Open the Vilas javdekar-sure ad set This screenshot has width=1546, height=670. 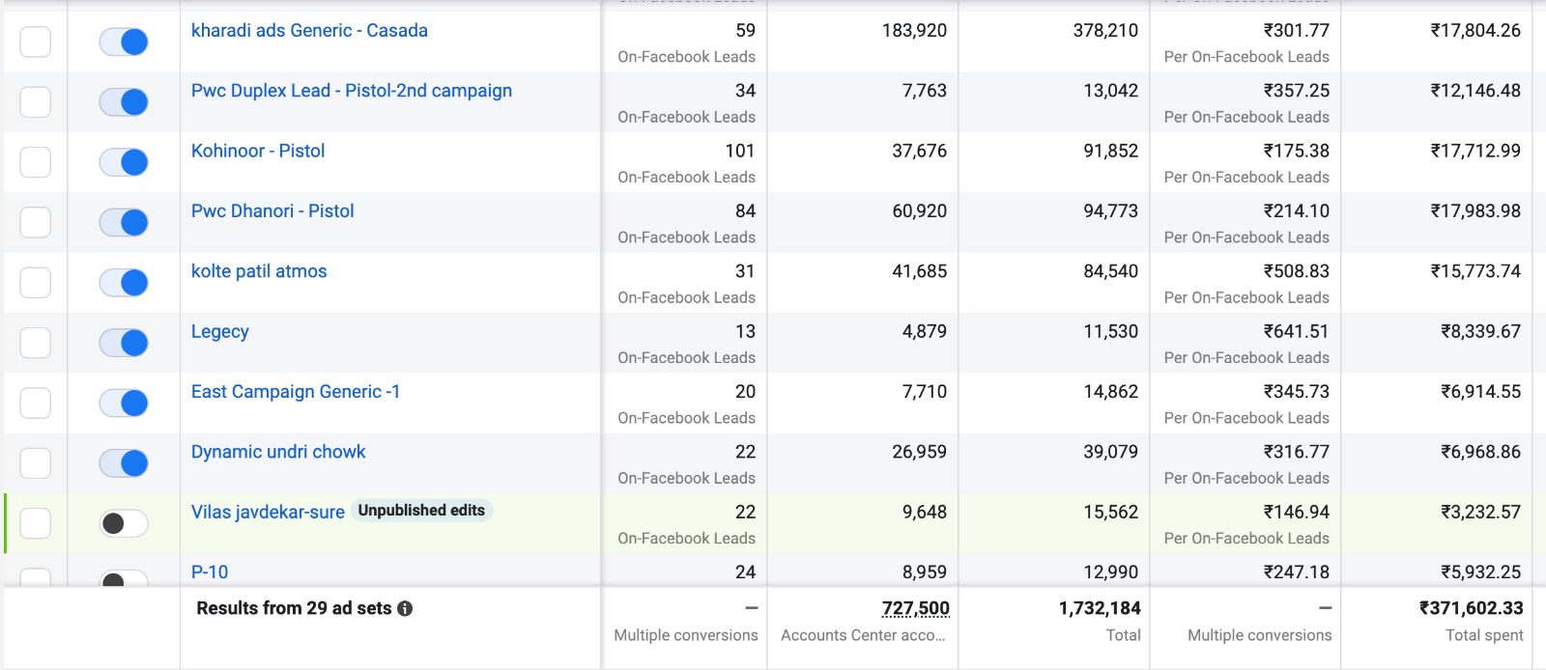[x=268, y=512]
